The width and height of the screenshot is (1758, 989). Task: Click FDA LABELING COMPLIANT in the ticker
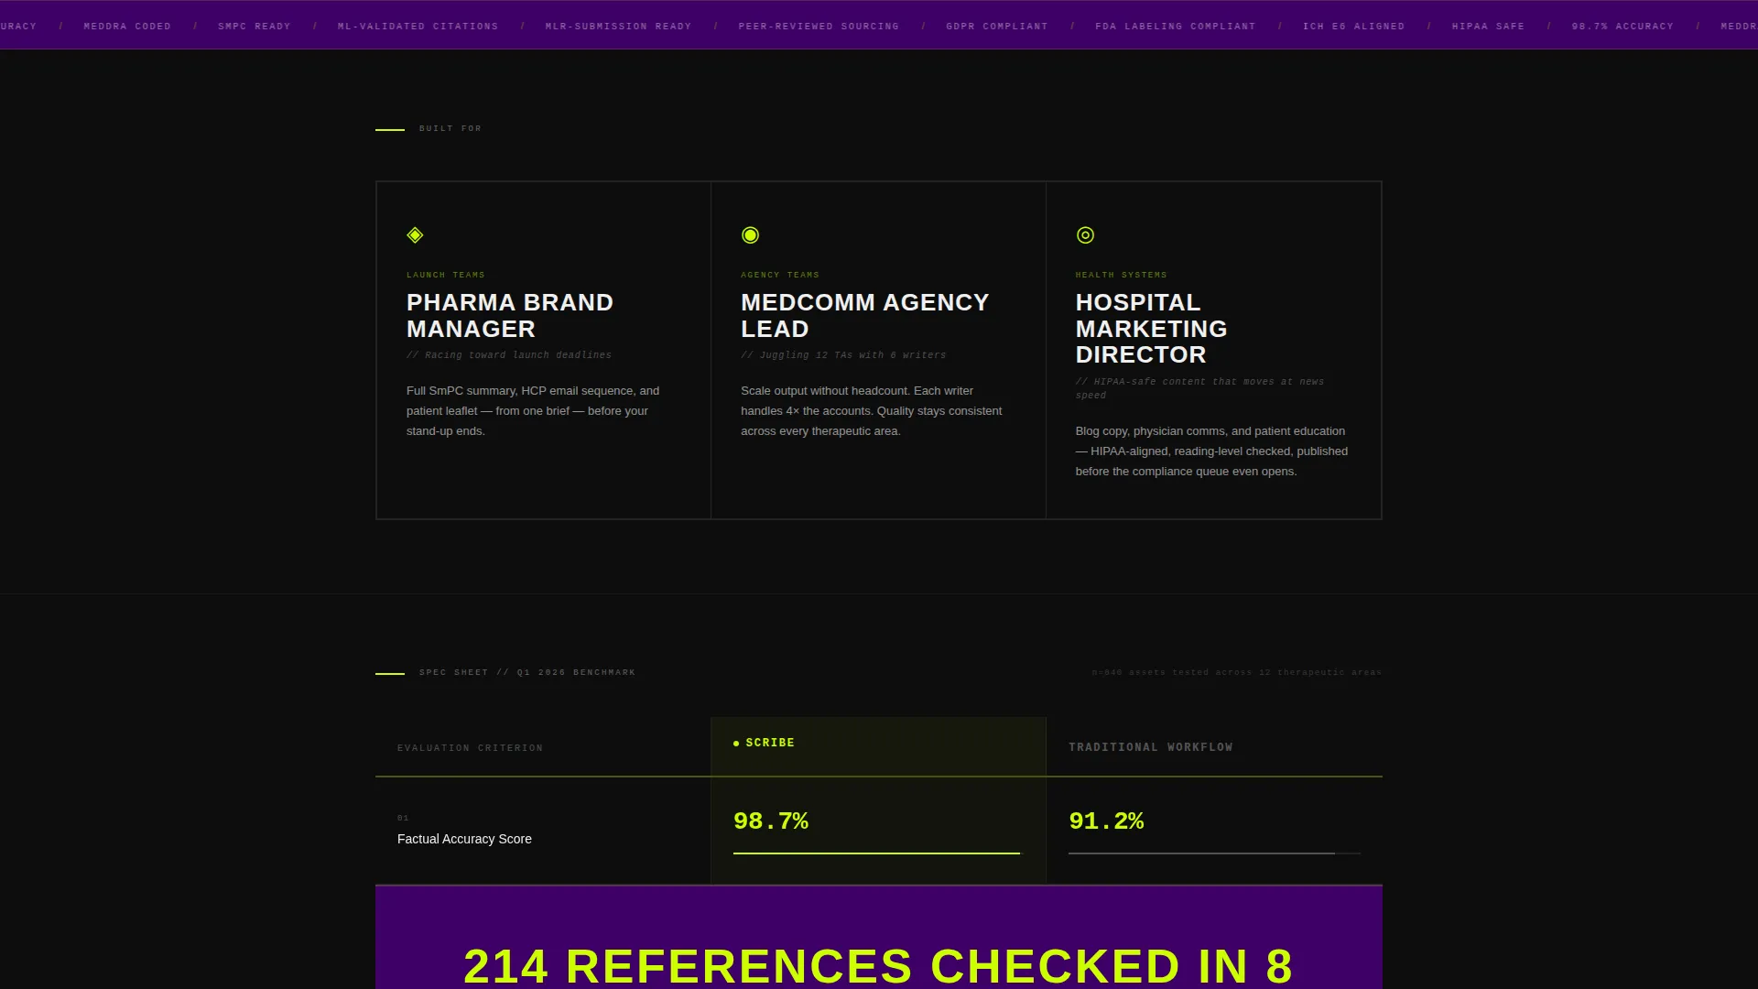1176,27
